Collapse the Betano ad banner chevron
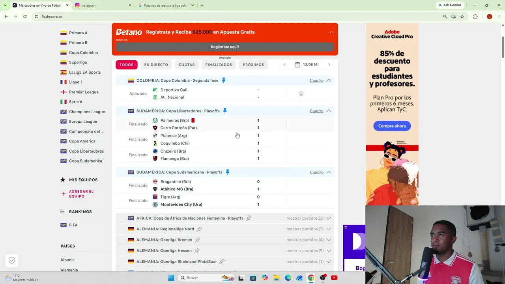505x284 pixels. pos(331,32)
